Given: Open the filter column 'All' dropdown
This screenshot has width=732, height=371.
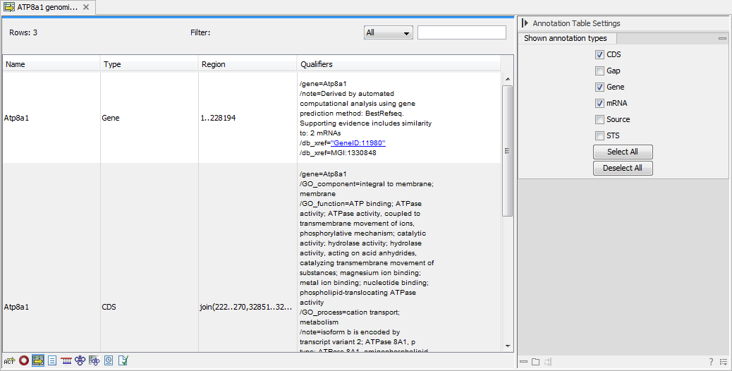Looking at the screenshot, I should tap(388, 32).
